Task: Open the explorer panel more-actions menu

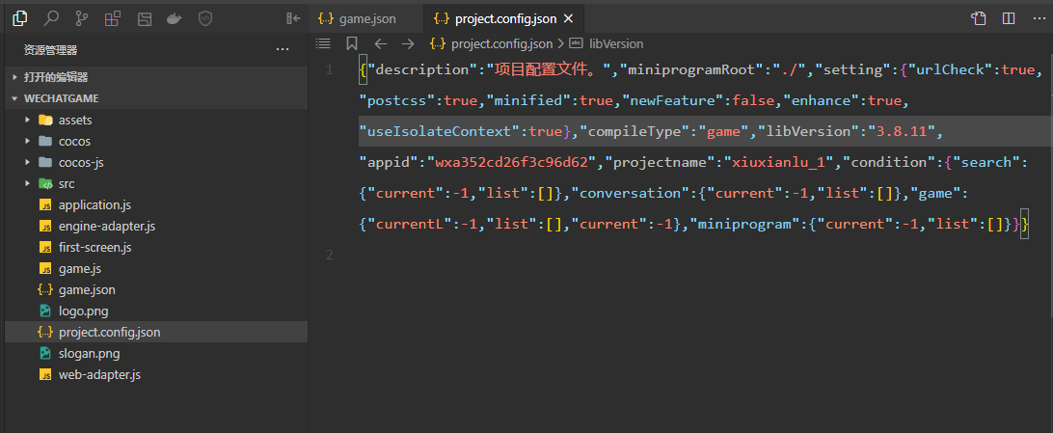Action: tap(283, 49)
